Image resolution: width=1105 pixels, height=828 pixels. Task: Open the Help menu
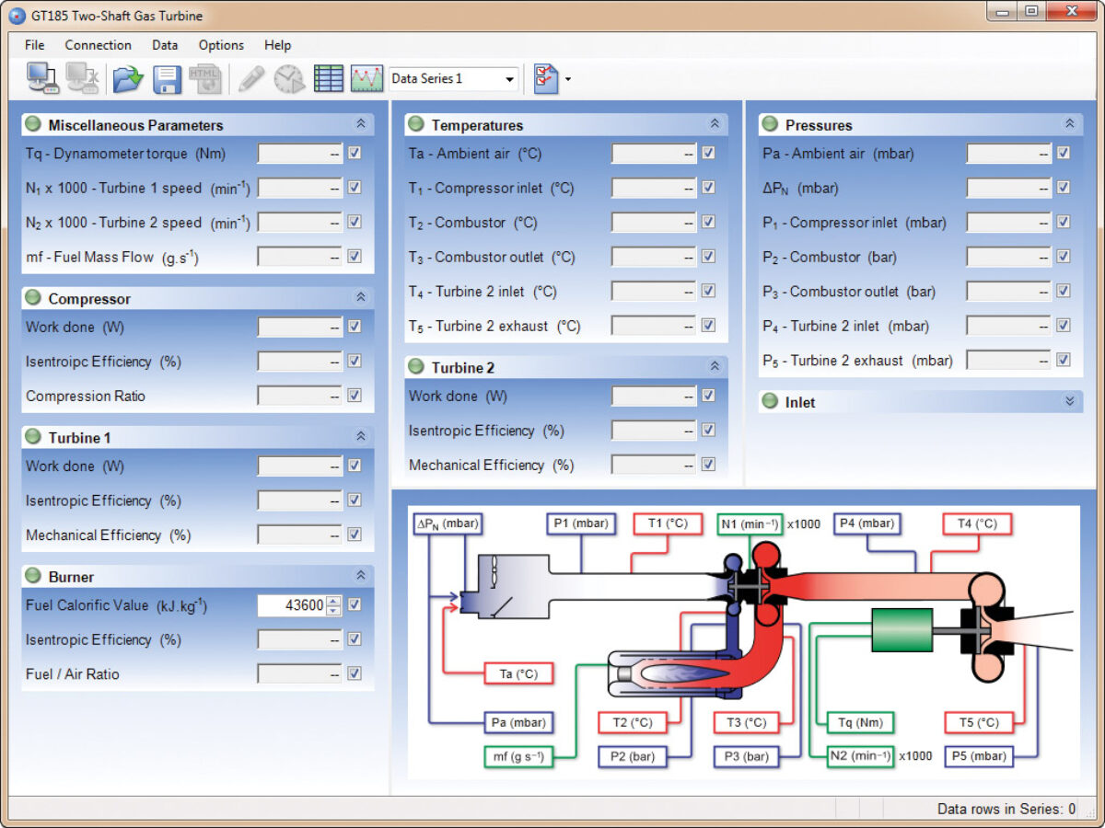[x=277, y=45]
